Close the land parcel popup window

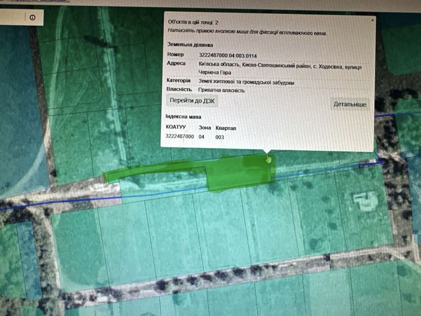(373, 20)
